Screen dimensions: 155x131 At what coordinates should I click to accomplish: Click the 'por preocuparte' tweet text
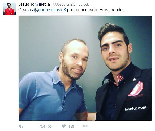coord(83,10)
